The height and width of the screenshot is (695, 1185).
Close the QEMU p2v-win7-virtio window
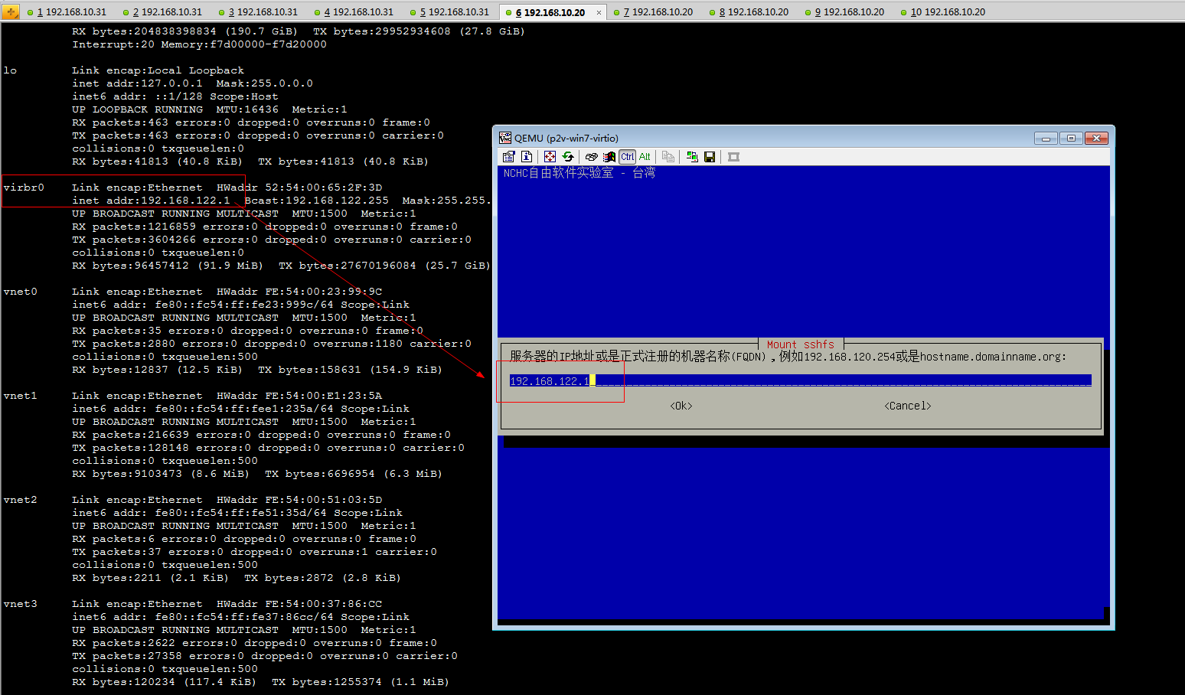tap(1096, 138)
